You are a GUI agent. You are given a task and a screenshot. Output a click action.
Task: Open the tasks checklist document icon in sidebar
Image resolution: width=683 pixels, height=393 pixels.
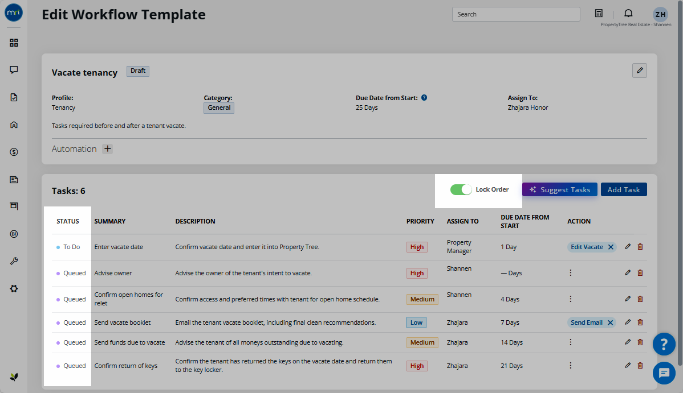(x=14, y=97)
